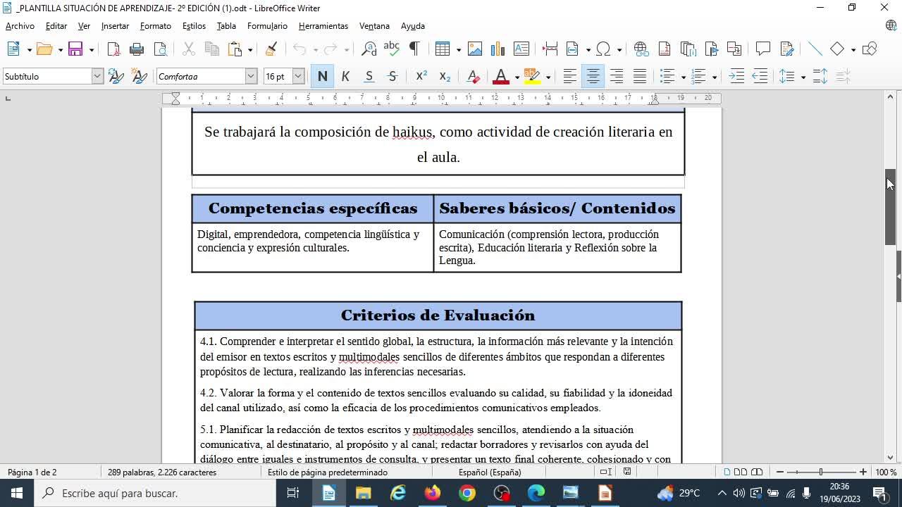Screen dimensions: 902x507
Task: Export the document directly as PDF
Action: [x=113, y=49]
